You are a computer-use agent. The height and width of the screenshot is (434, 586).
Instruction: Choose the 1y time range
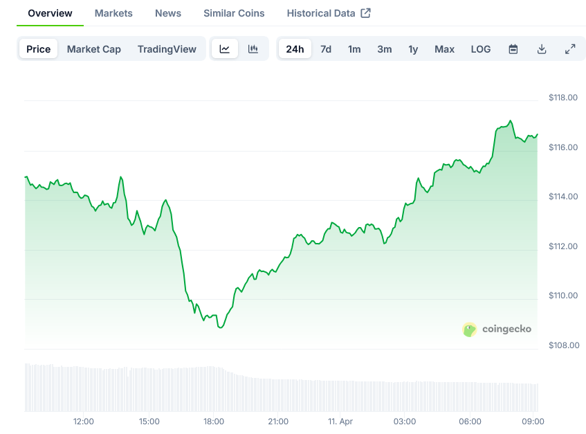tap(413, 49)
